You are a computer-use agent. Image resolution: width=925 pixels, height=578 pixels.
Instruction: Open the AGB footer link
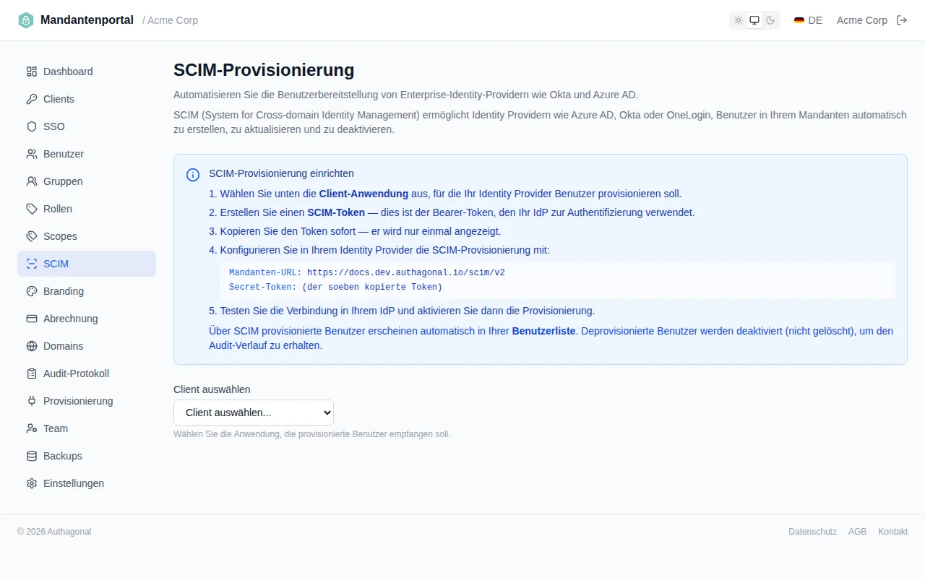pos(857,532)
